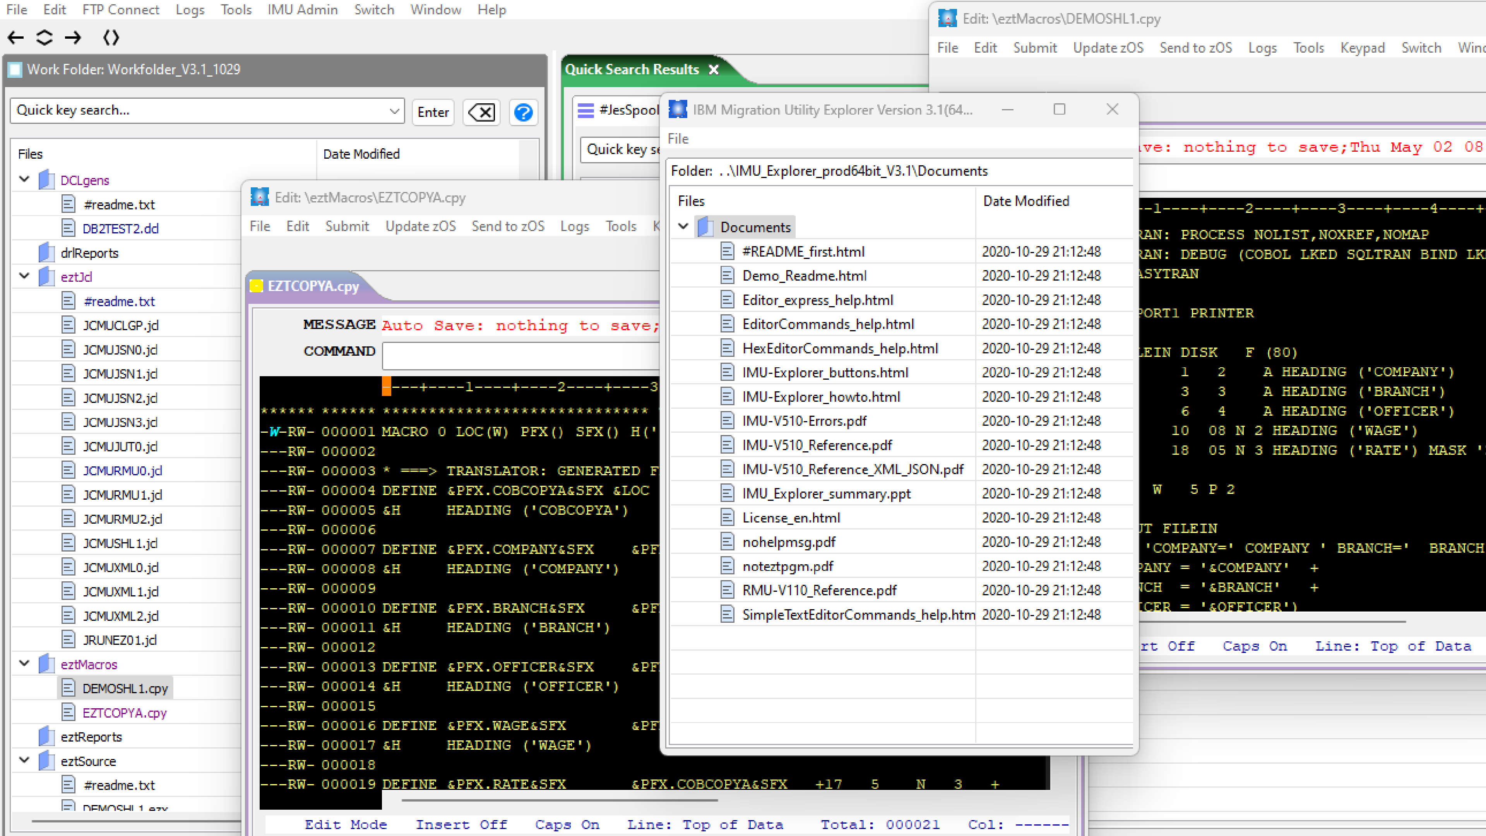Open the Quick key search dropdown

coord(394,111)
